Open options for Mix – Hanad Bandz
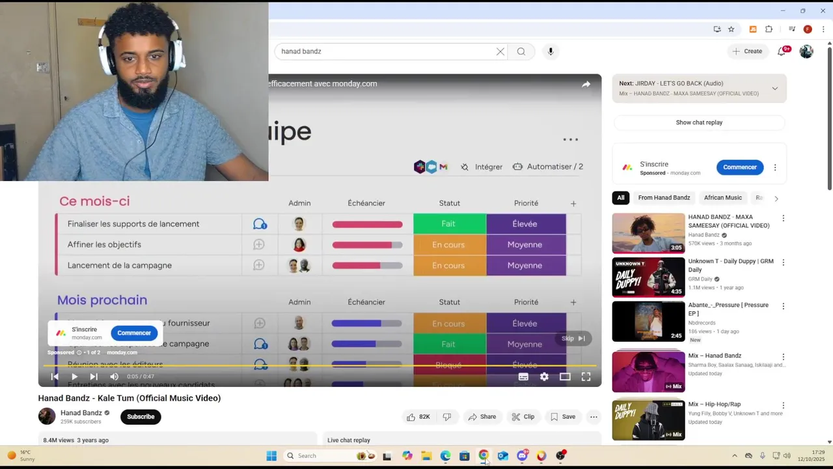 (783, 357)
